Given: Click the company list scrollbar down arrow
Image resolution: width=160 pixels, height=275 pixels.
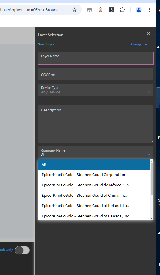Looking at the screenshot, I should pyautogui.click(x=151, y=218).
